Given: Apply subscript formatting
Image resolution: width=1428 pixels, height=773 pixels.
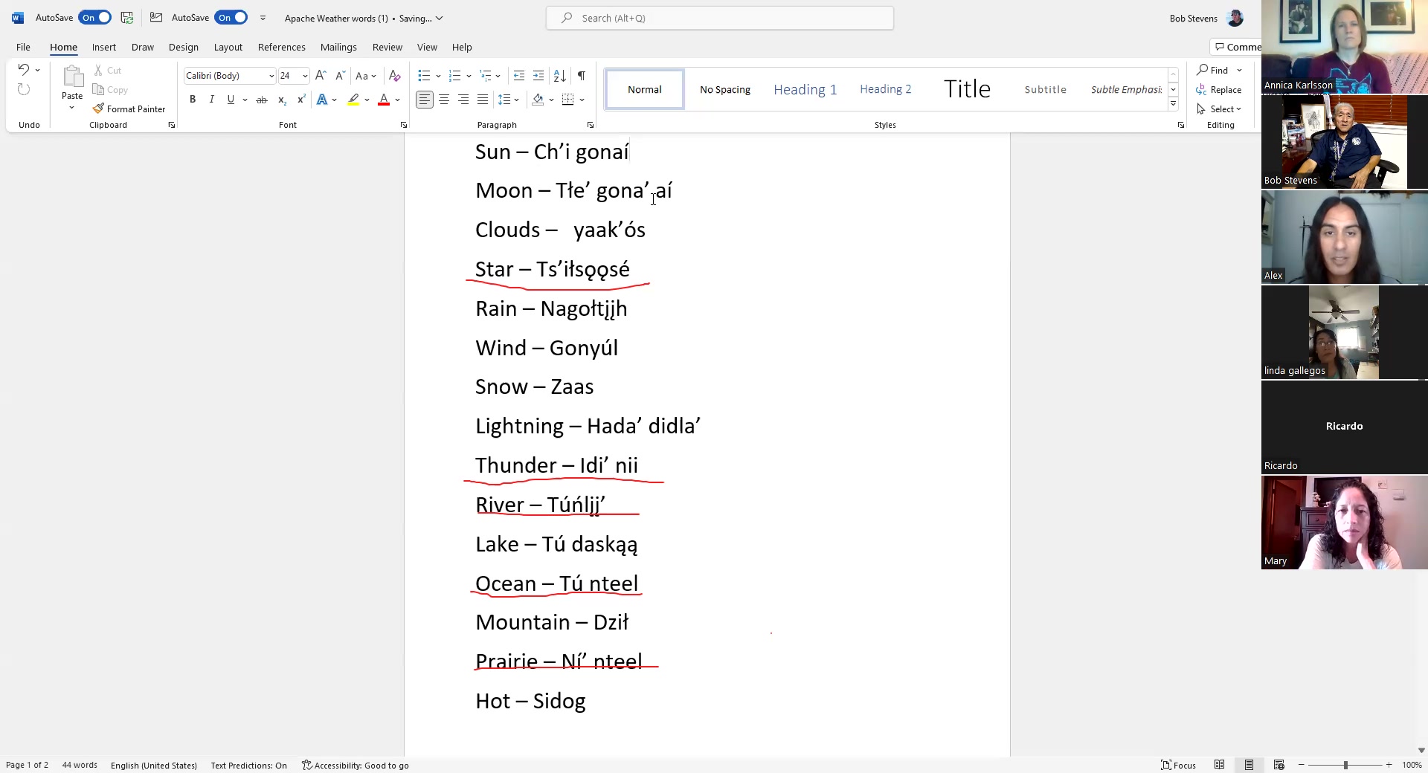Looking at the screenshot, I should (x=282, y=100).
